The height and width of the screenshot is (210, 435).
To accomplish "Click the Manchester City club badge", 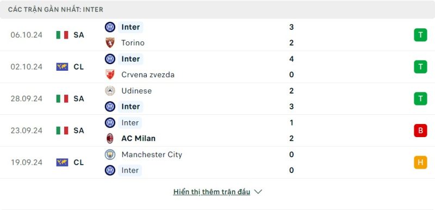I will coord(110,155).
